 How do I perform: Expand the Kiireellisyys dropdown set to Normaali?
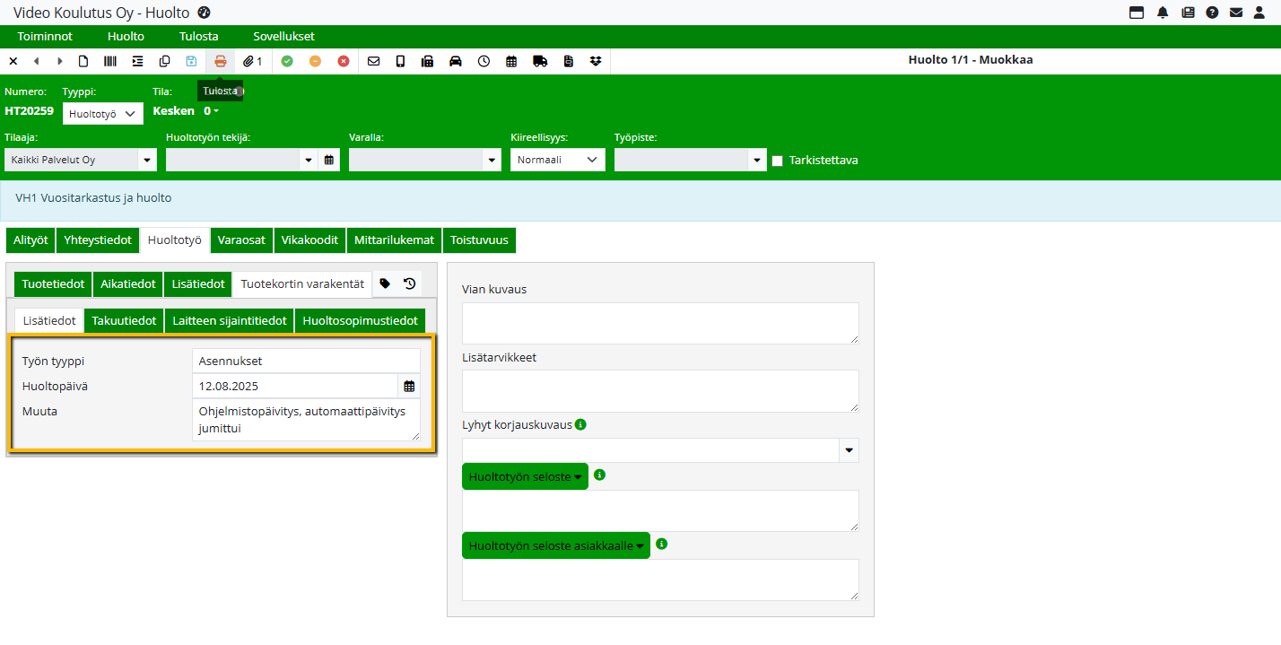557,160
